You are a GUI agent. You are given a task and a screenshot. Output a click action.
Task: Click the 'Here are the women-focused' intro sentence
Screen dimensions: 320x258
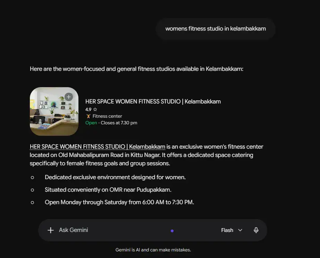coord(136,69)
